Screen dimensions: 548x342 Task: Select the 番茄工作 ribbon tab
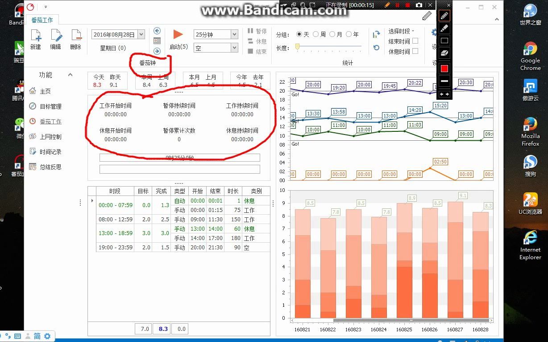[42, 20]
